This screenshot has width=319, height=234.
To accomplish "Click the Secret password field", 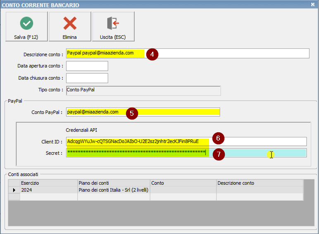I will point(186,153).
